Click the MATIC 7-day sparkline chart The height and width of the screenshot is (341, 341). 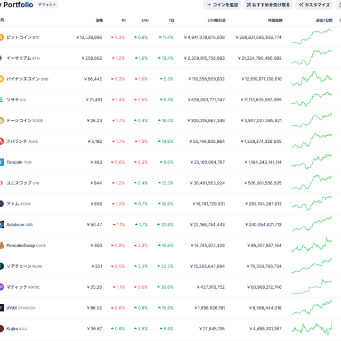pyautogui.click(x=312, y=287)
